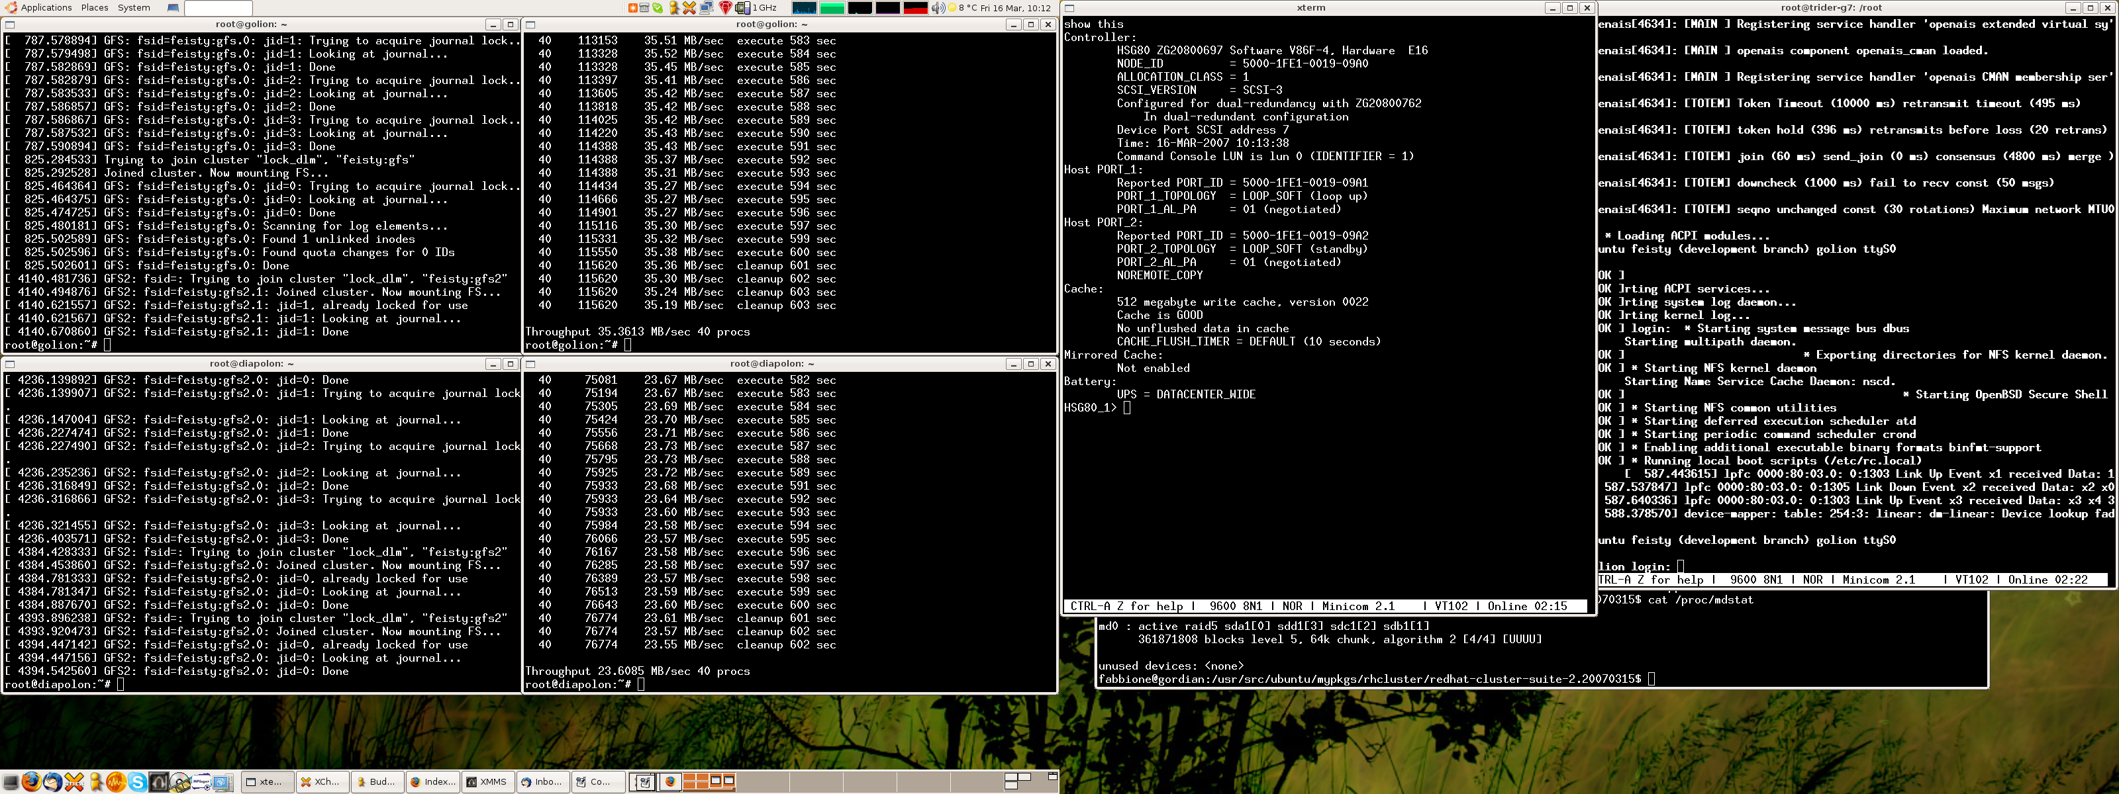Launch Thunderbird from the bottom panel launcher
Image resolution: width=2119 pixels, height=794 pixels.
click(x=53, y=781)
